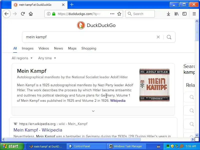The height and width of the screenshot is (150, 200).
Task: Open the All regions dropdown
Action: 22,58
